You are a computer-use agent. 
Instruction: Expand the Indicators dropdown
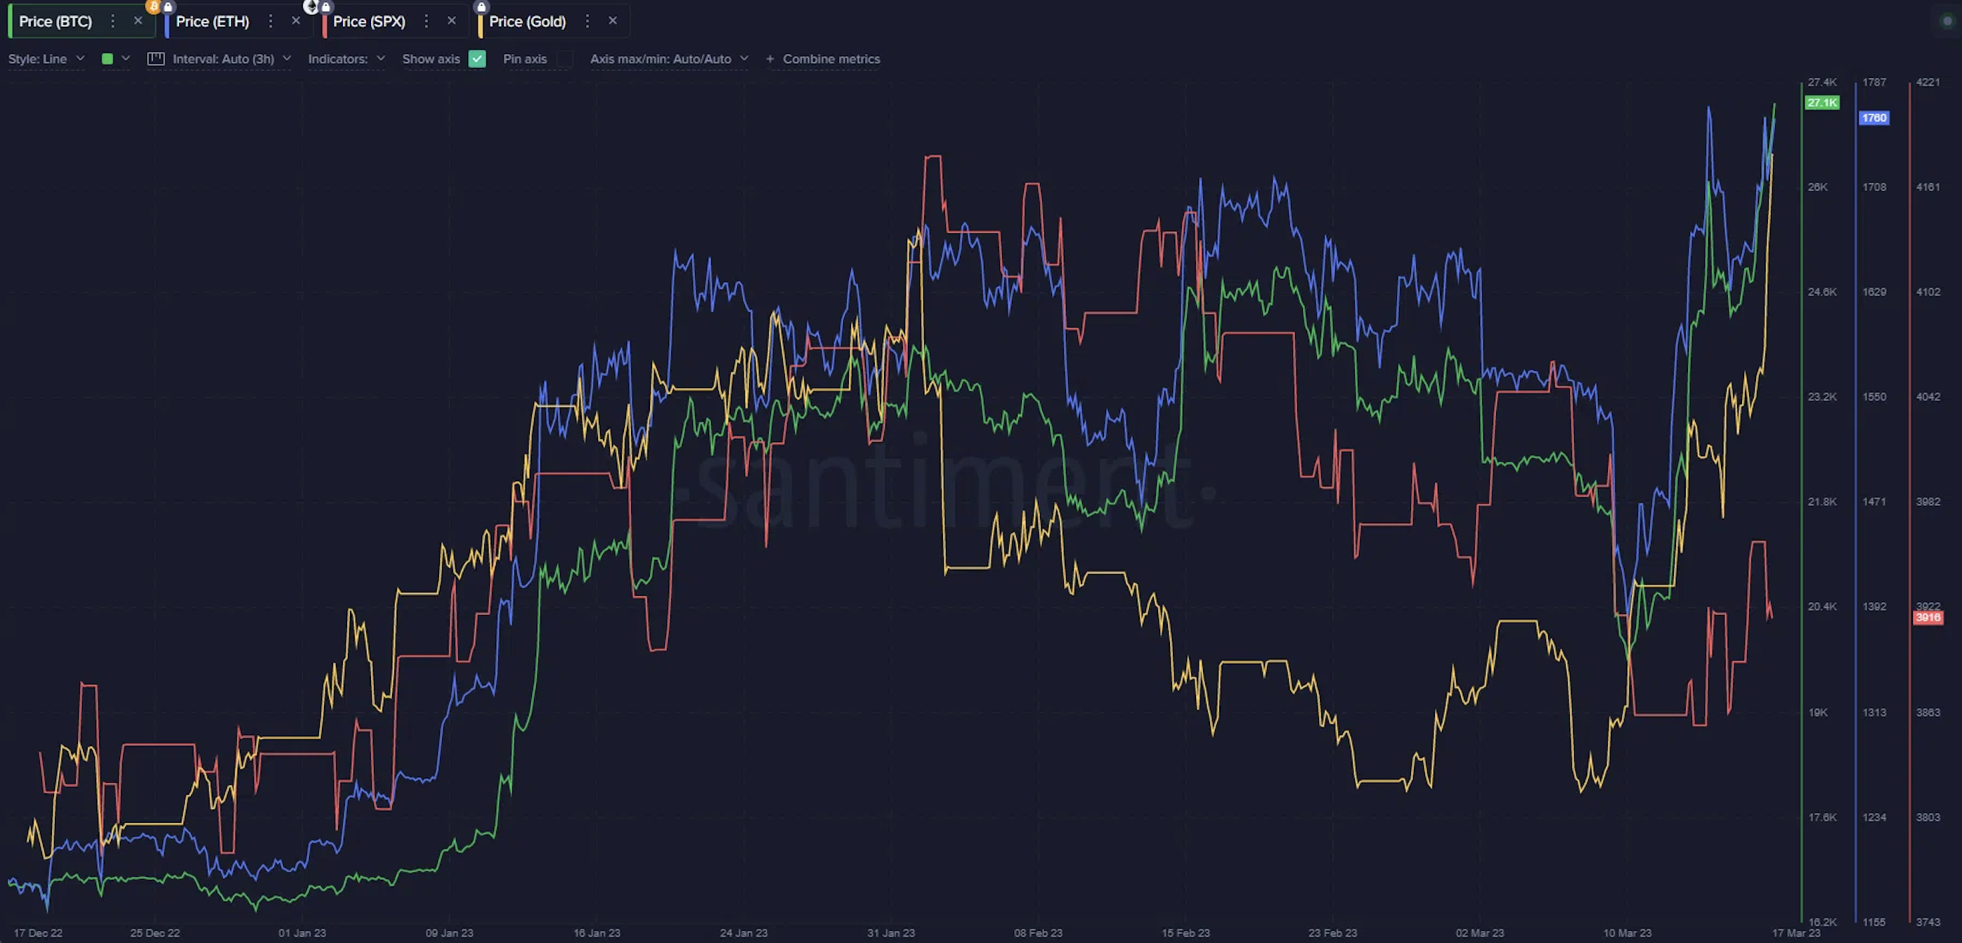tap(346, 58)
